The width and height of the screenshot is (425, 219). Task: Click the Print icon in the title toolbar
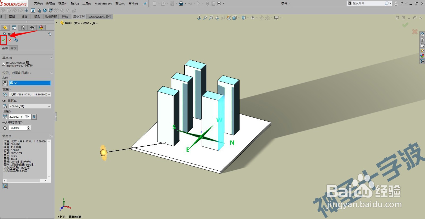point(181,3)
